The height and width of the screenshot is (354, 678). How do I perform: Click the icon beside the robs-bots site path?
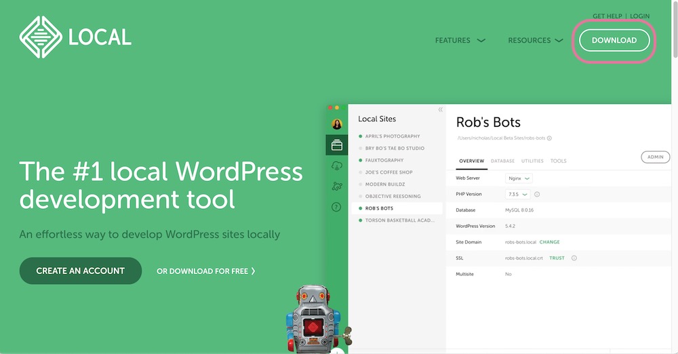[x=550, y=138]
